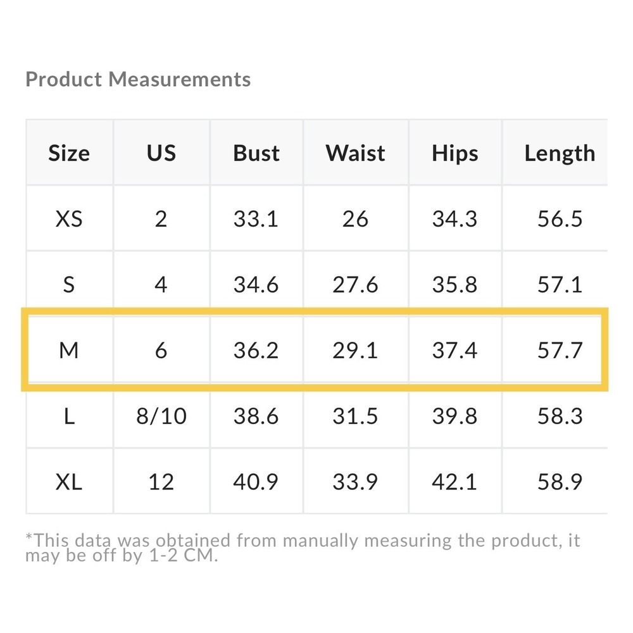Click the US column header
Viewport: 633px width, 633px height.
point(161,153)
